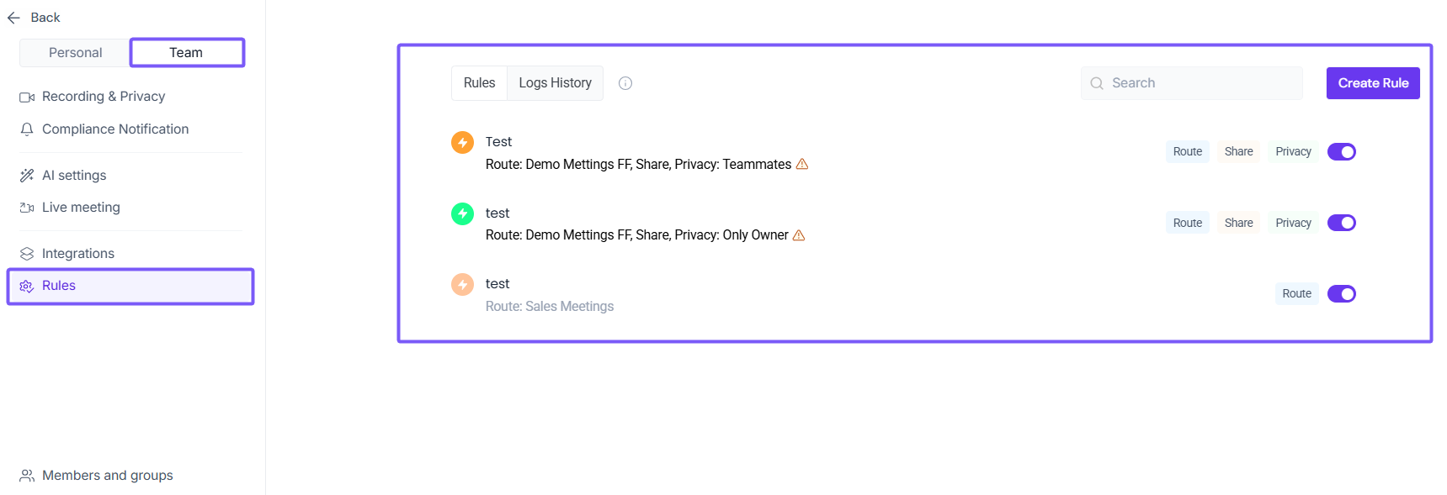Click the info icon beside Logs History

[x=625, y=83]
